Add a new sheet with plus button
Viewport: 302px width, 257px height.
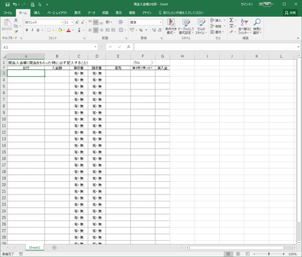click(x=54, y=248)
